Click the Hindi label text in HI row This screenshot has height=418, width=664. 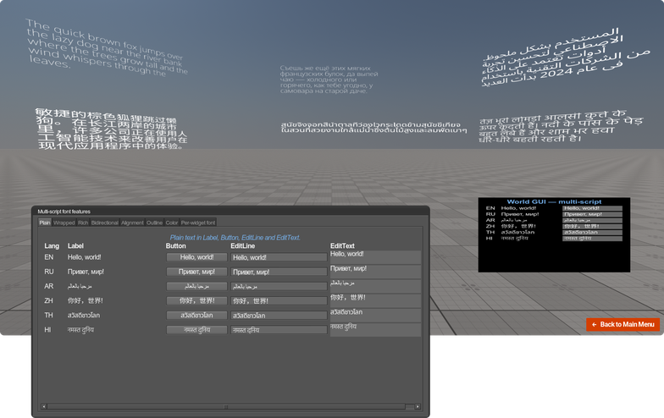pyautogui.click(x=80, y=330)
